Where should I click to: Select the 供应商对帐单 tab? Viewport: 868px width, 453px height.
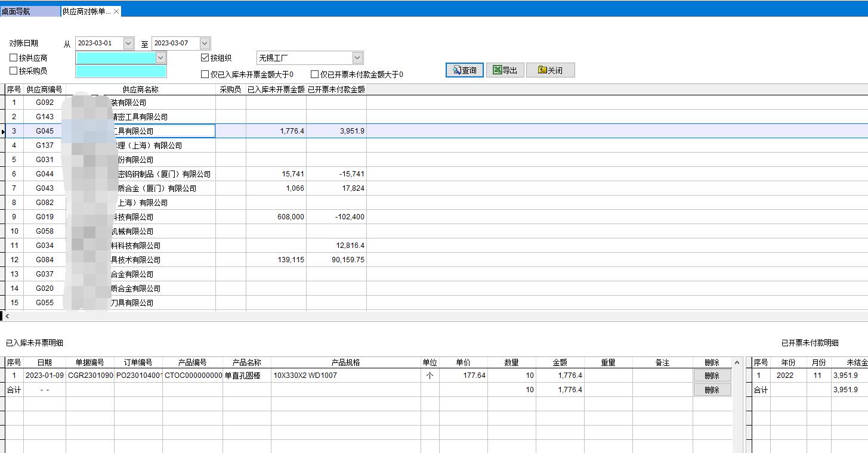(86, 11)
